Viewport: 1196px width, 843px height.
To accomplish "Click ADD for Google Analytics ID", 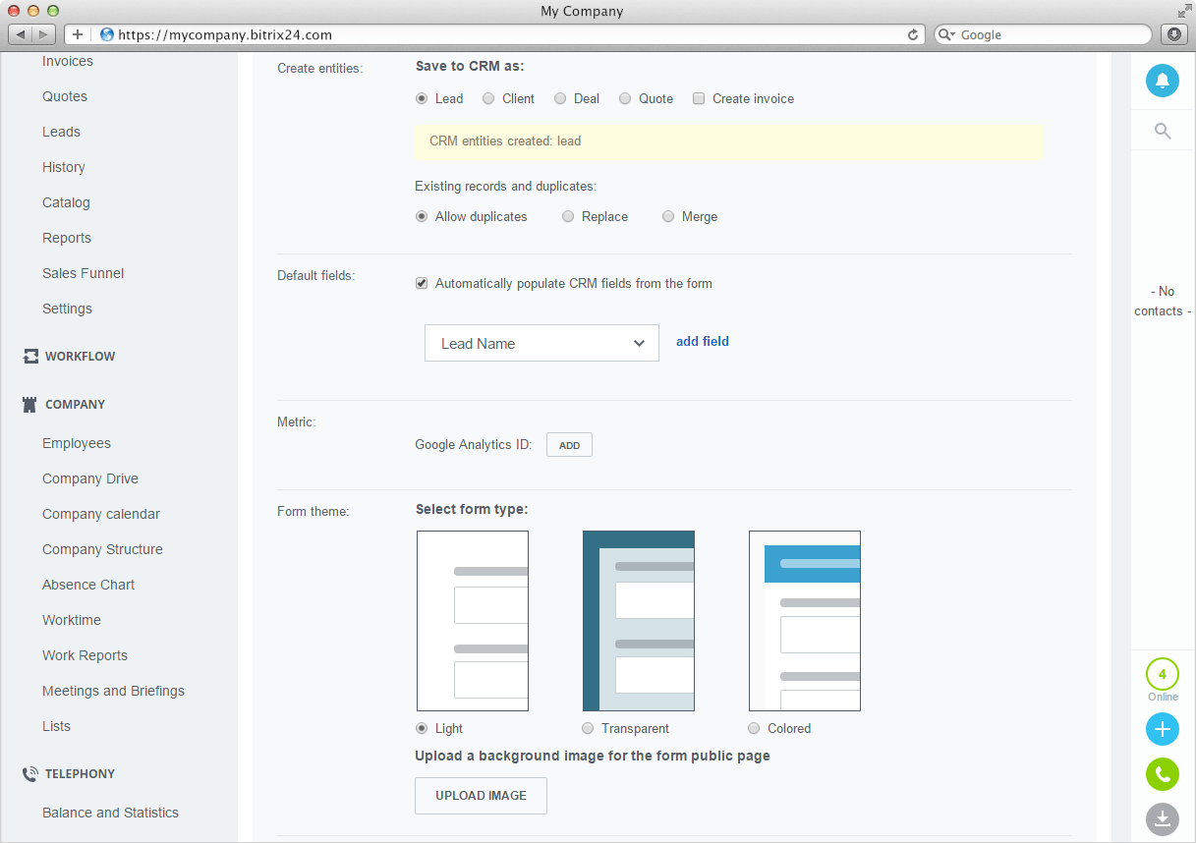I will click(x=569, y=445).
